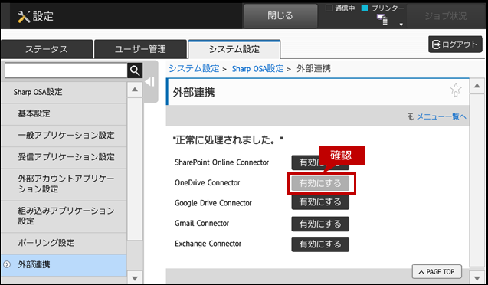Enable the SharePoint Online Connector
The width and height of the screenshot is (488, 285).
[320, 162]
